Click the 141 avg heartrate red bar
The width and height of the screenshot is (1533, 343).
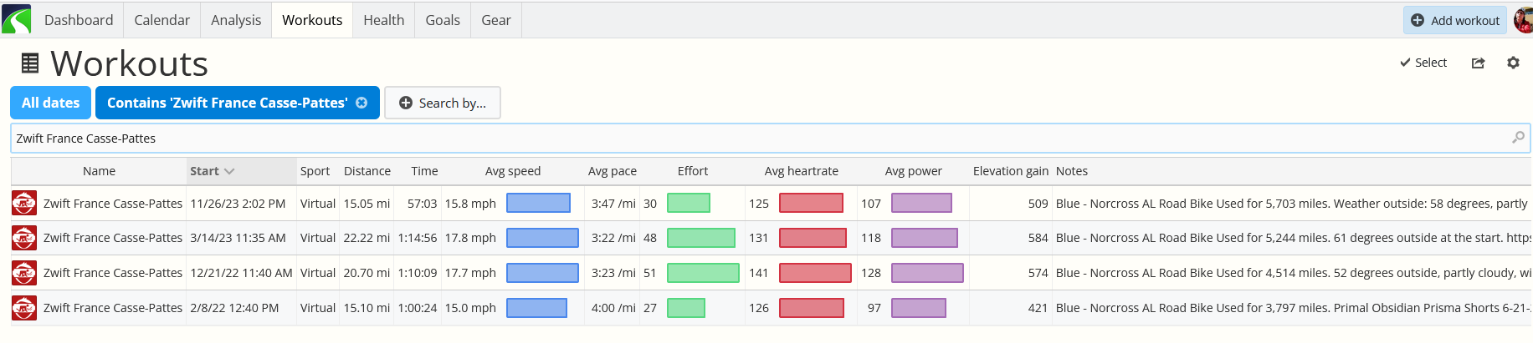[x=815, y=273]
